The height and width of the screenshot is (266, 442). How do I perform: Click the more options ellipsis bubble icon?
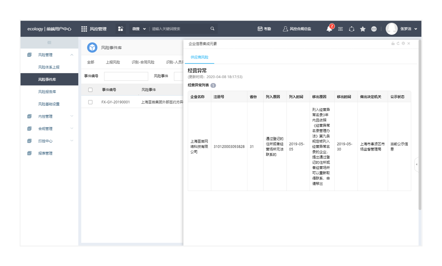pos(374,29)
